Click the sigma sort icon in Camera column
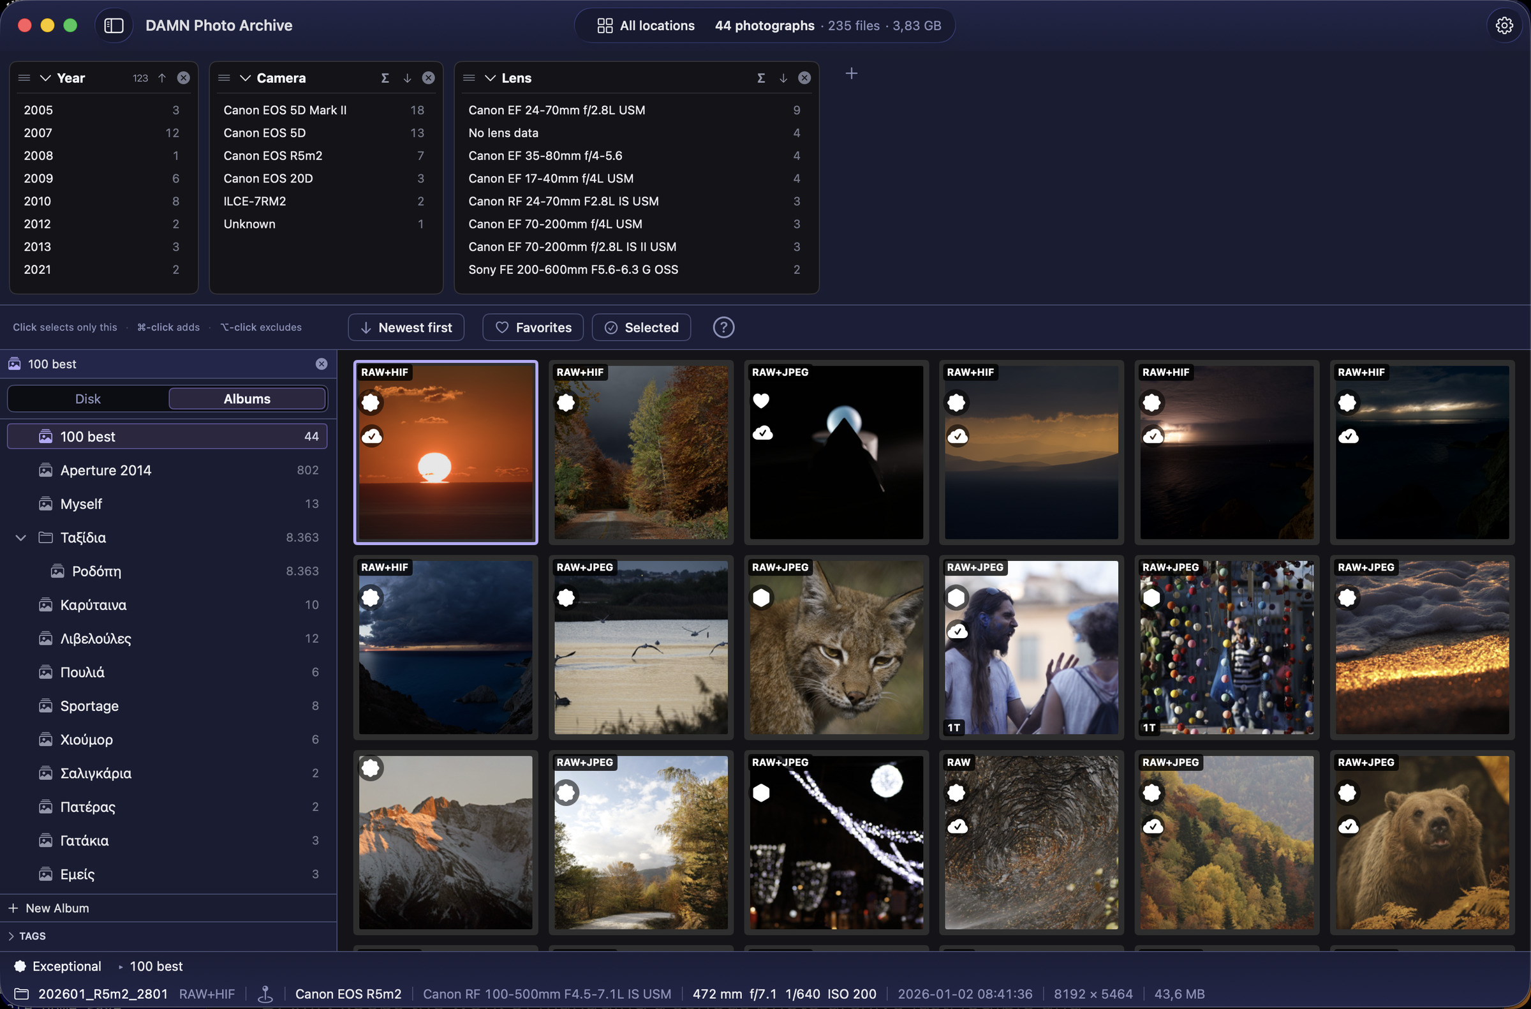Screen dimensions: 1531x1009 [x=385, y=78]
